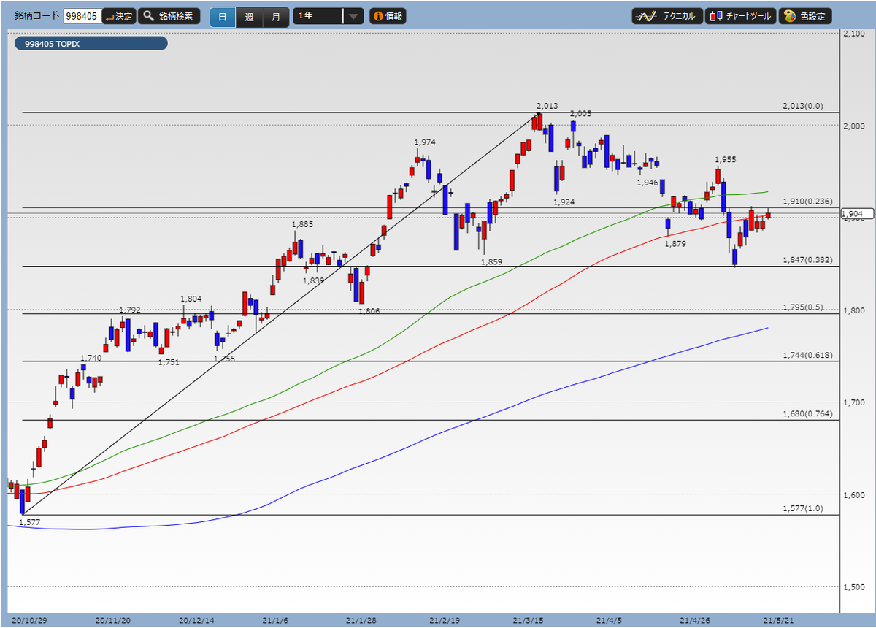Click the 1,955 high price label
The height and width of the screenshot is (628, 876).
coord(725,159)
